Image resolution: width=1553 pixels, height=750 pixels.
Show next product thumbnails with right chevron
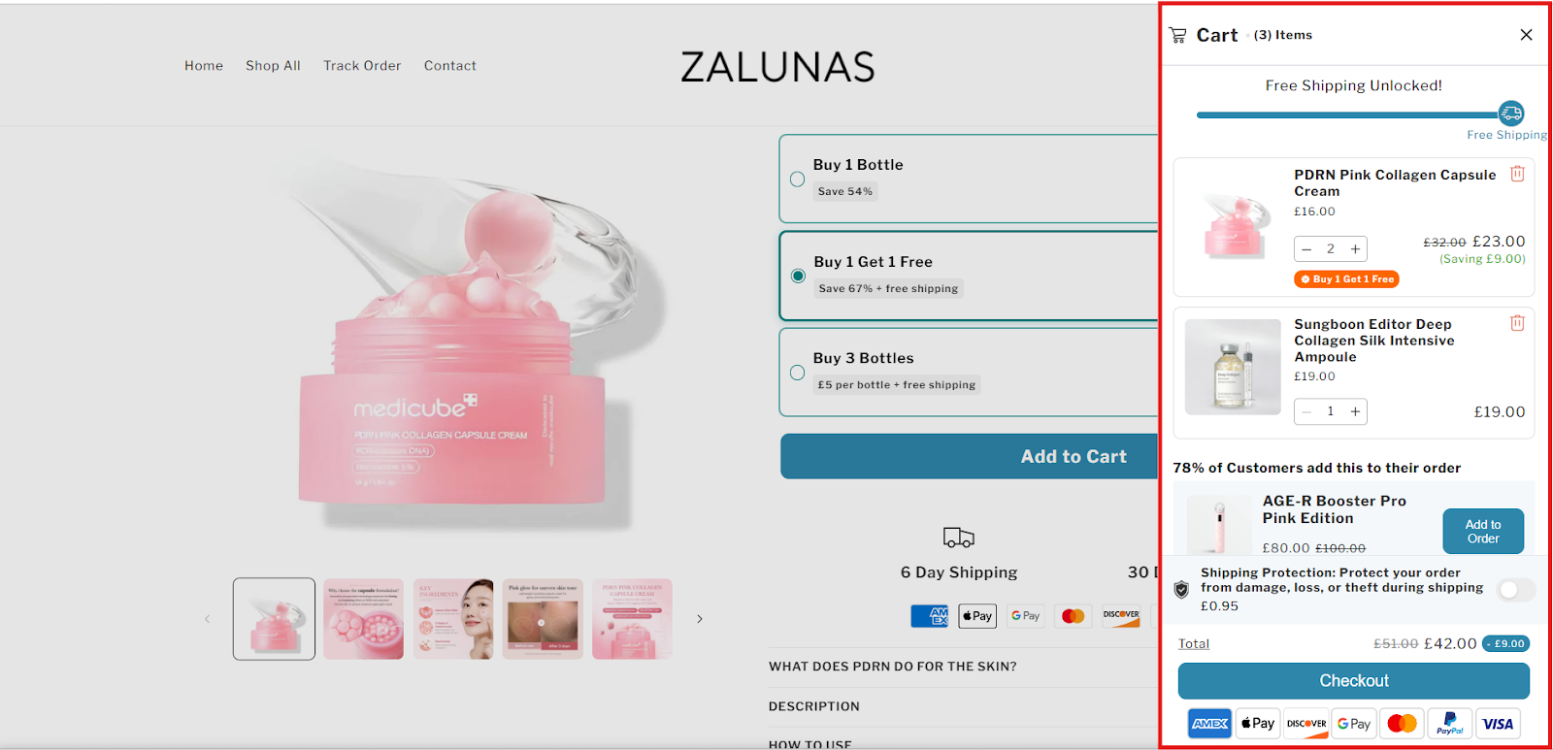click(699, 619)
